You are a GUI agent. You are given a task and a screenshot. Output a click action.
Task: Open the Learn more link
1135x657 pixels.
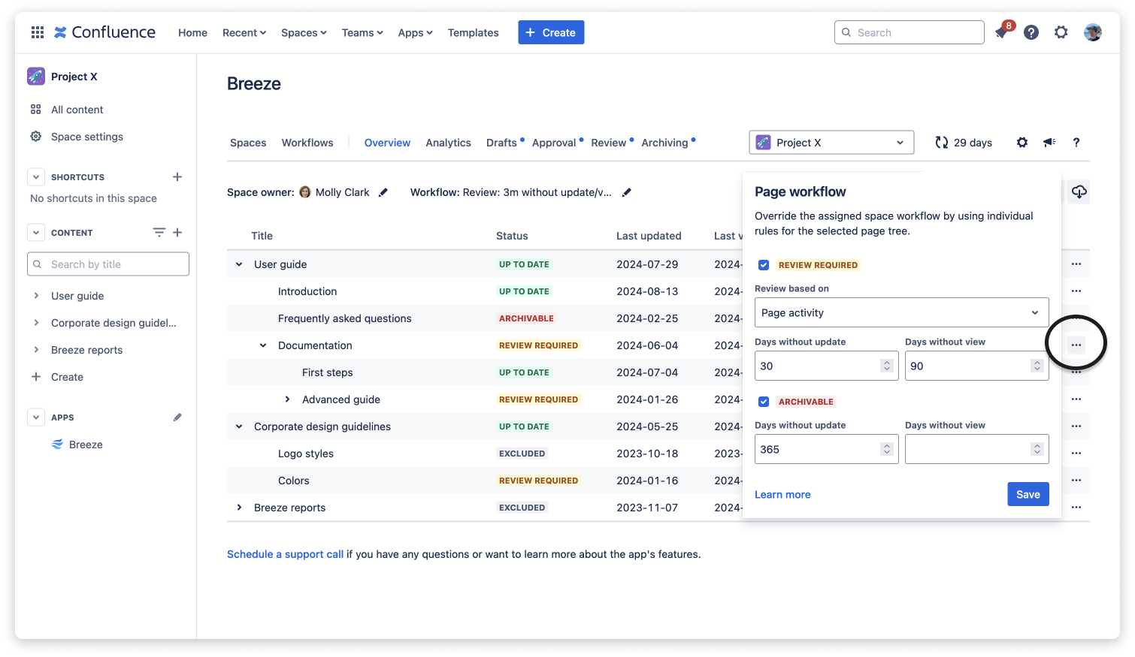pyautogui.click(x=782, y=495)
